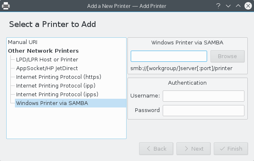Focus the Password input field
254x161 pixels.
[x=203, y=110]
